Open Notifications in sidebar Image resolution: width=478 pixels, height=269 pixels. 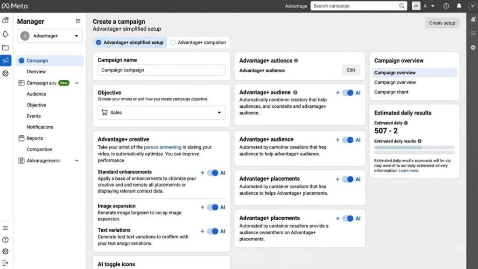point(40,127)
